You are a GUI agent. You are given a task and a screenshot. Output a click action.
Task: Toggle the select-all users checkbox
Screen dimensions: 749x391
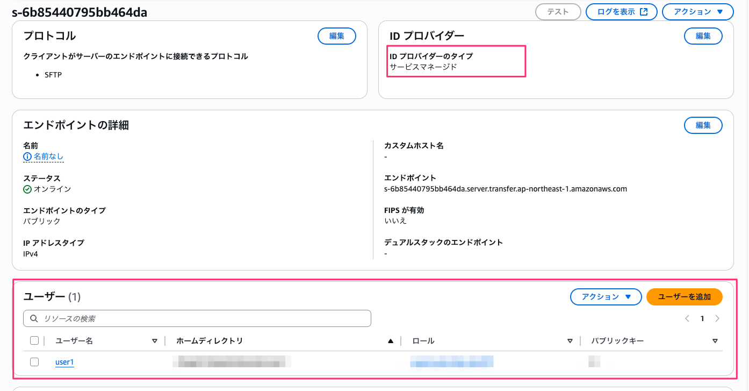click(x=34, y=340)
